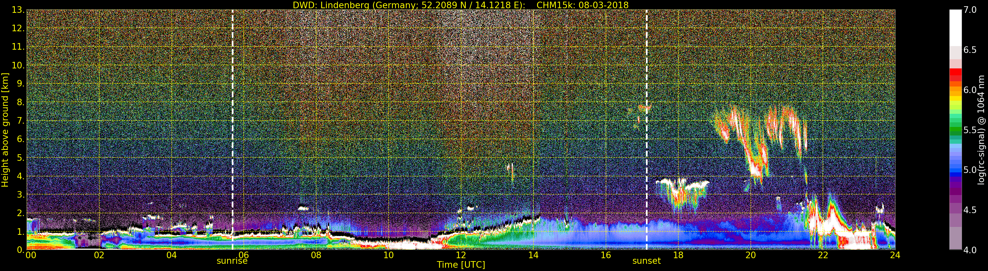Screen dimensions: 988x271
Task: Click the plot title DWD: Lindenberg CHM15k 08-03-2018
Action: pyautogui.click(x=461, y=5)
